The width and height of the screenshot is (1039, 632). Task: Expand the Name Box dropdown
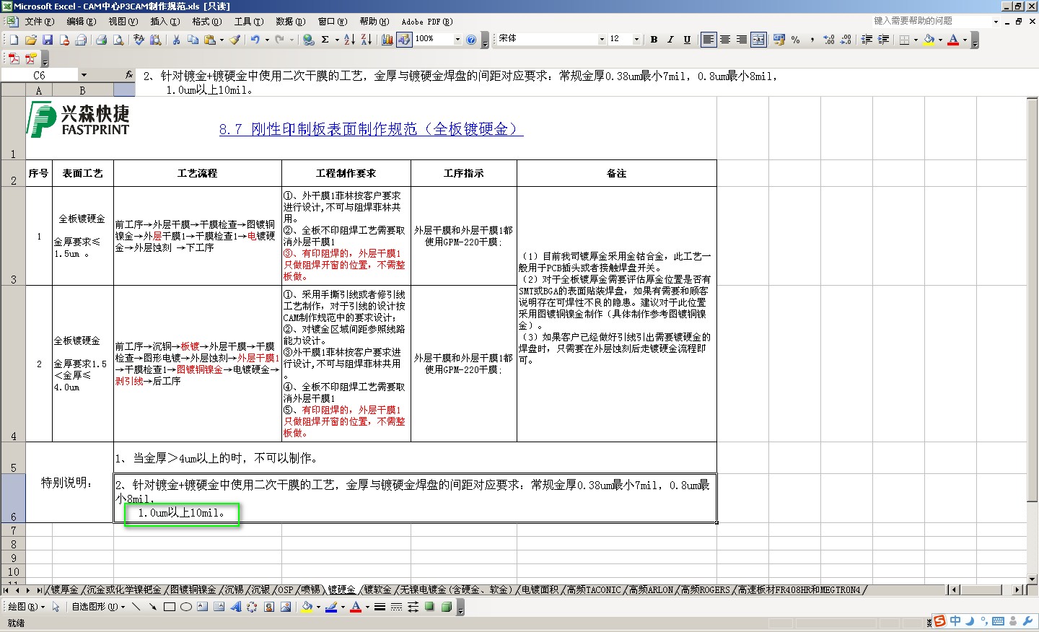click(x=84, y=75)
